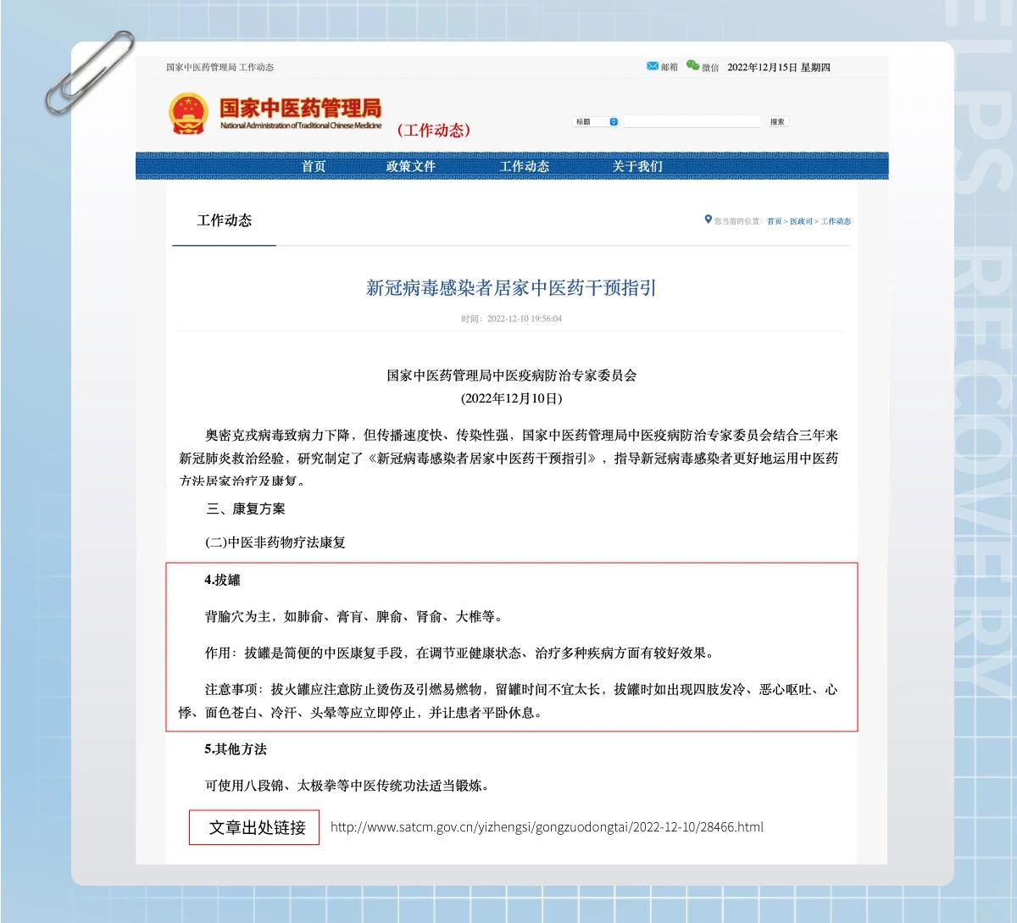This screenshot has height=923, width=1017.
Task: Click the location pin icon in breadcrumb
Action: pyautogui.click(x=708, y=220)
